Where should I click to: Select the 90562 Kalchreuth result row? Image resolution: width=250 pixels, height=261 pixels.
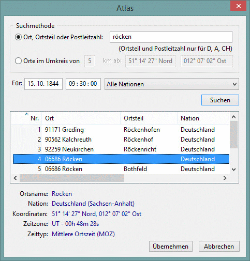pos(121,140)
